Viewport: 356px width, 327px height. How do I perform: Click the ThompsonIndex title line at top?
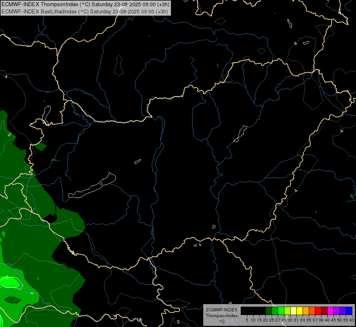click(85, 4)
